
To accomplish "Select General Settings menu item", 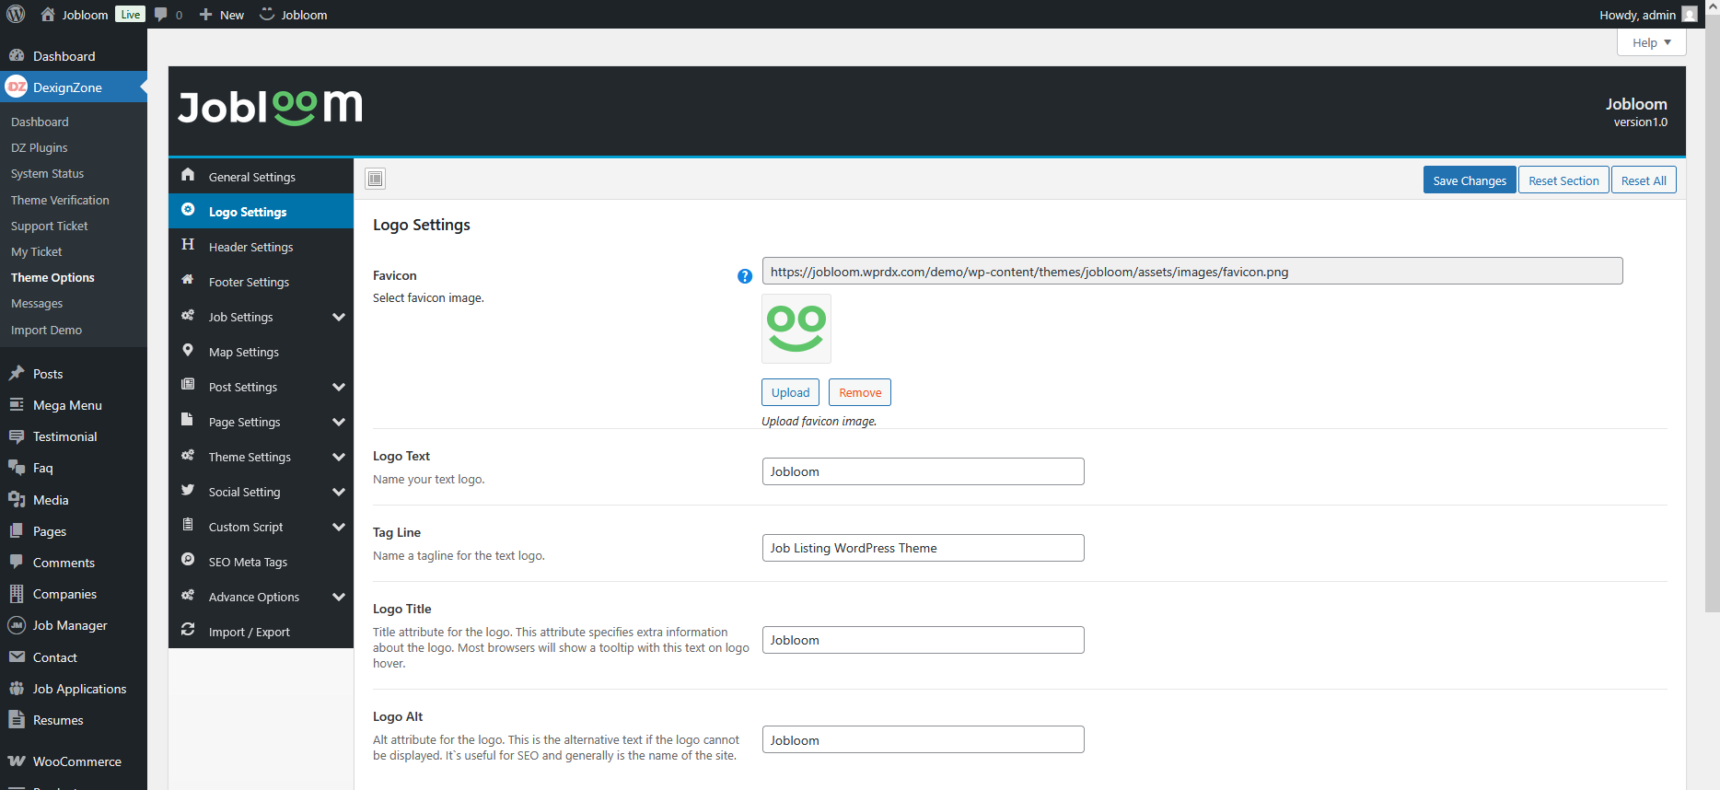I will pyautogui.click(x=251, y=177).
